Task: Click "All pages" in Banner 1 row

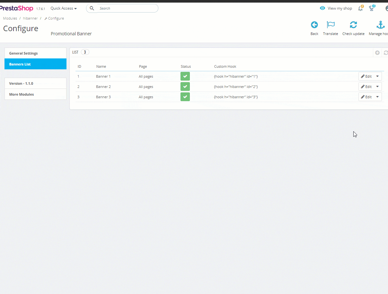Action: tap(146, 76)
